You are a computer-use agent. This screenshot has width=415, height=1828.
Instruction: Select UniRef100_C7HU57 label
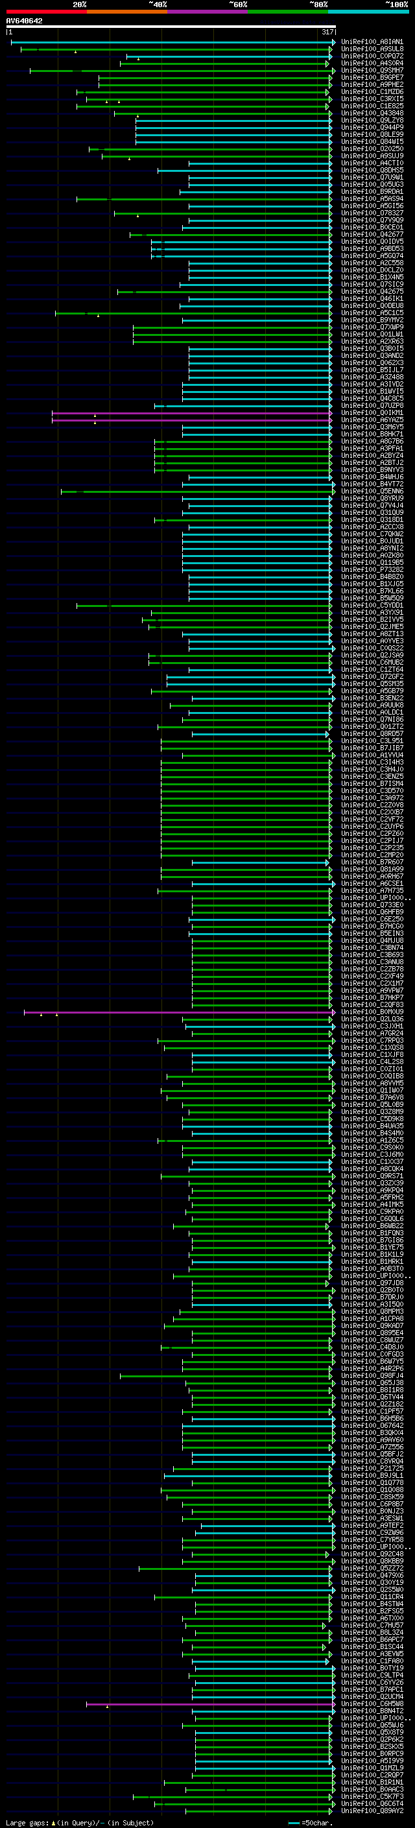point(372,1625)
